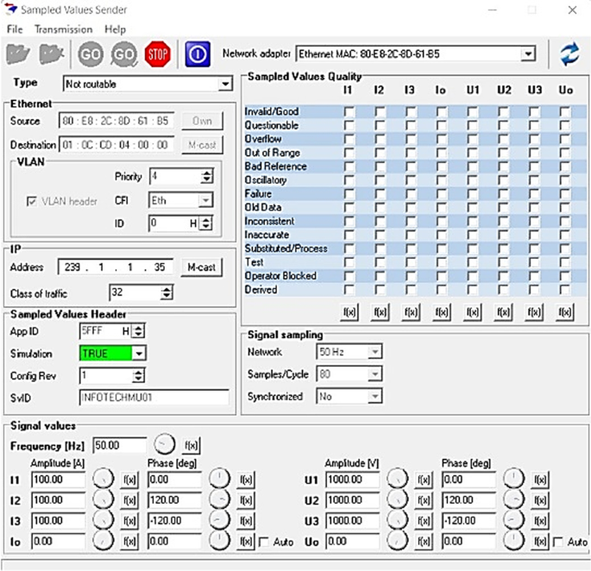The height and width of the screenshot is (571, 591).
Task: Click the red STOP transmission icon
Action: coord(158,54)
